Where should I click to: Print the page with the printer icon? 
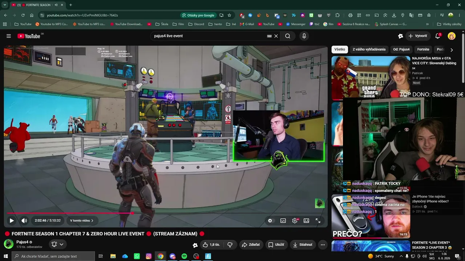(350, 15)
